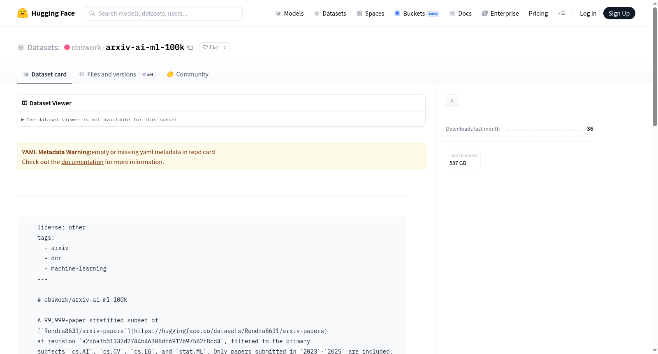The image size is (658, 354).
Task: Click the heart icon on like button
Action: click(x=205, y=47)
